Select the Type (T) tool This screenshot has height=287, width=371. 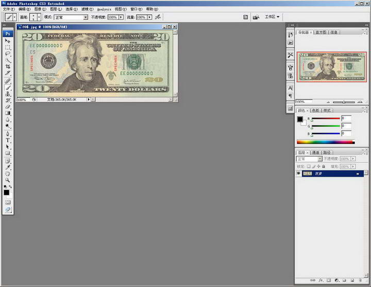click(x=8, y=139)
